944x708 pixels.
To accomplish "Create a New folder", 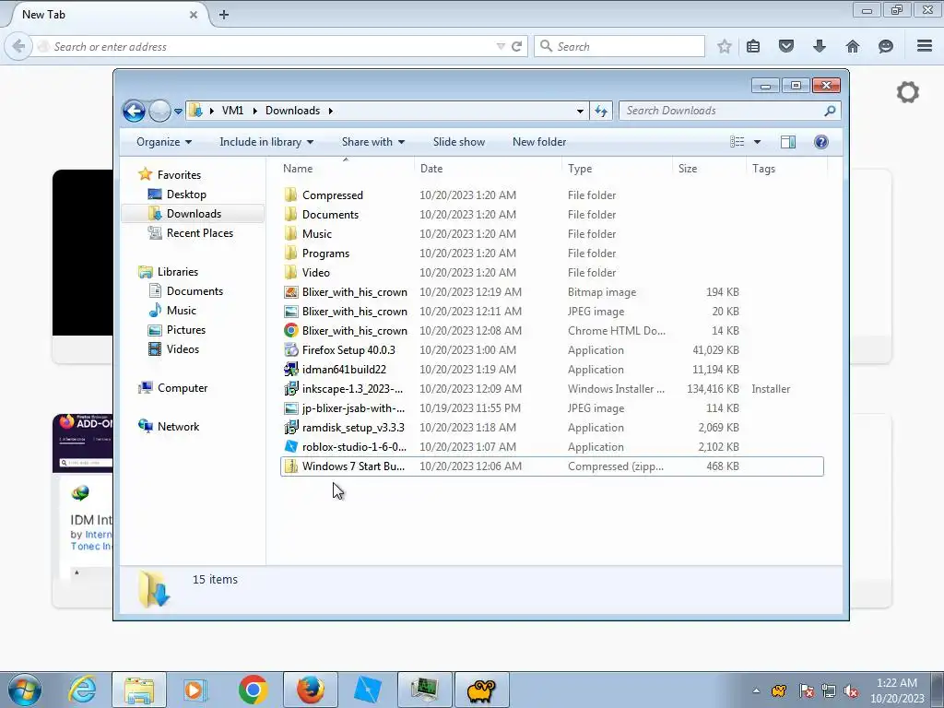I will (539, 142).
